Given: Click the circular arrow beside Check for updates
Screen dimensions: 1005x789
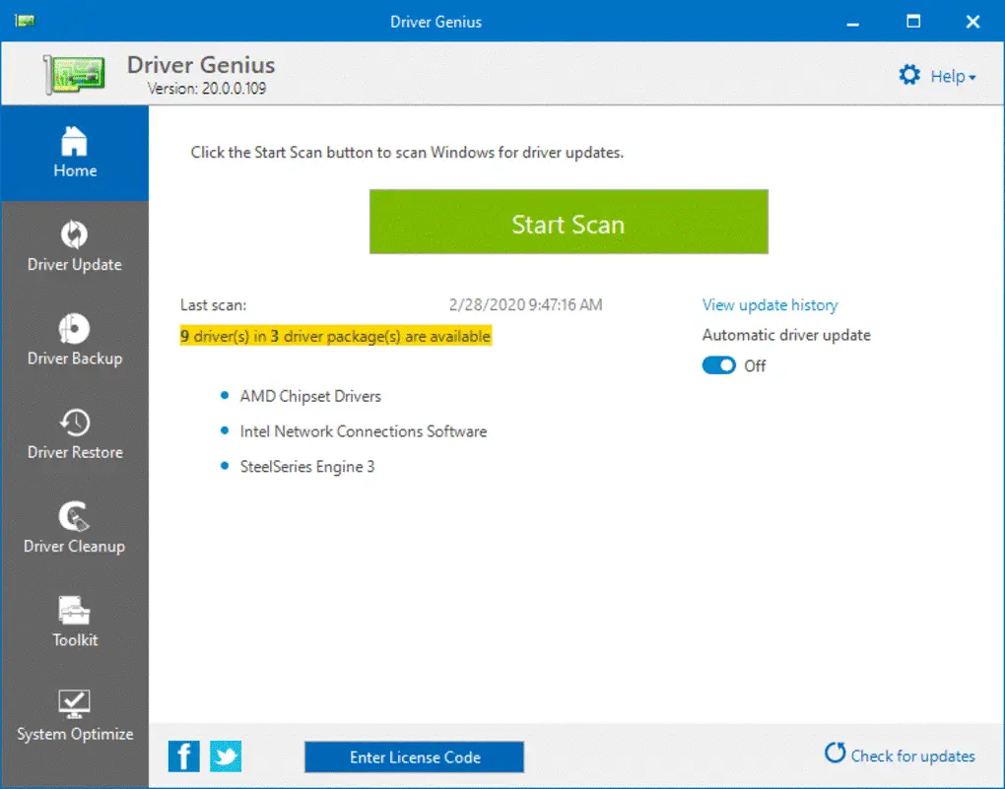Looking at the screenshot, I should click(835, 753).
